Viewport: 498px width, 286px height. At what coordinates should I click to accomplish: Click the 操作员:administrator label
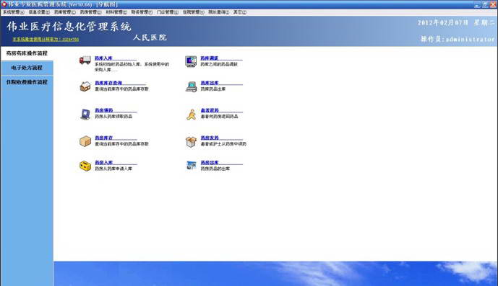(458, 40)
